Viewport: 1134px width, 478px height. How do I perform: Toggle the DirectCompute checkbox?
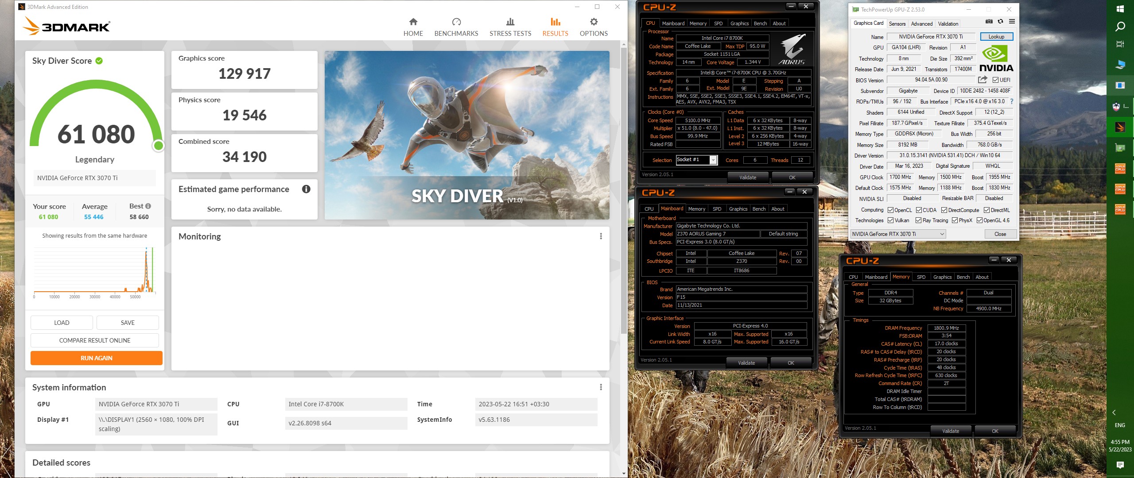tap(944, 210)
